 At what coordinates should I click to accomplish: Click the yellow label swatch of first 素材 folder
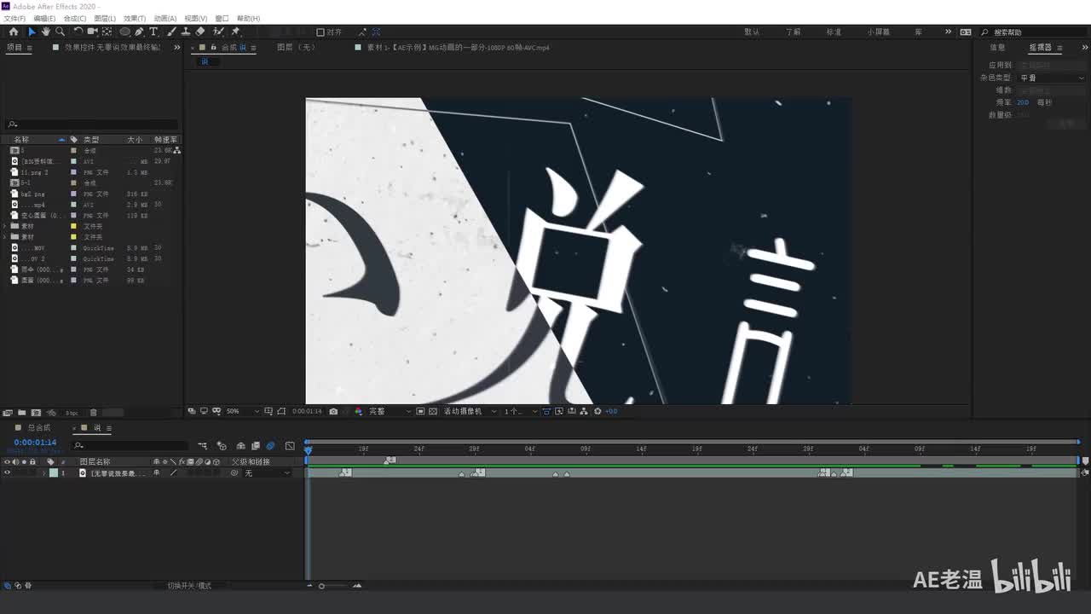point(74,226)
